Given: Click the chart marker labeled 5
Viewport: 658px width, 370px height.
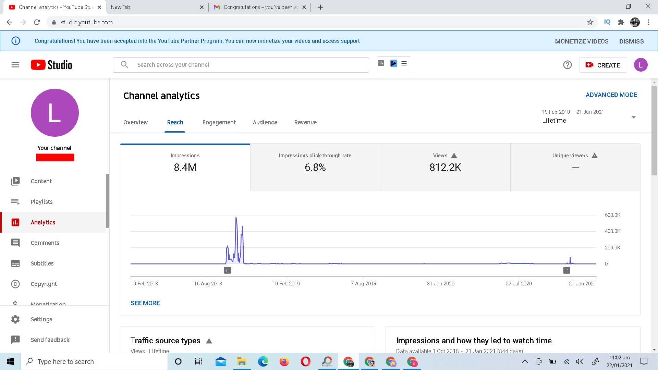Looking at the screenshot, I should (227, 270).
